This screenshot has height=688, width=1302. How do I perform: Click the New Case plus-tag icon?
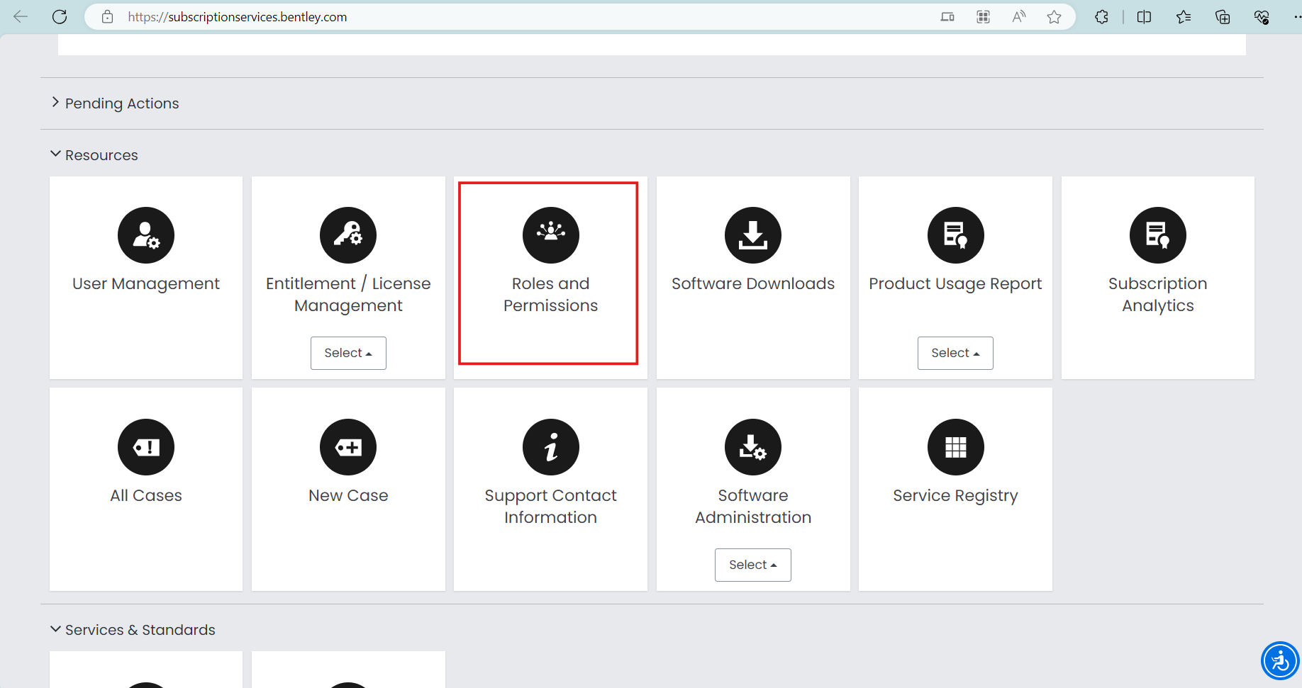(x=348, y=447)
